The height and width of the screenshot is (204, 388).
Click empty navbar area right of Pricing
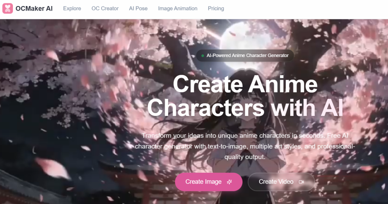point(303,8)
